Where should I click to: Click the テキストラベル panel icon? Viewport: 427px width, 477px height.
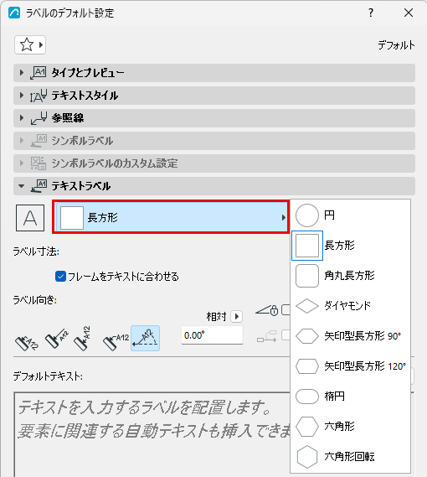pyautogui.click(x=39, y=186)
